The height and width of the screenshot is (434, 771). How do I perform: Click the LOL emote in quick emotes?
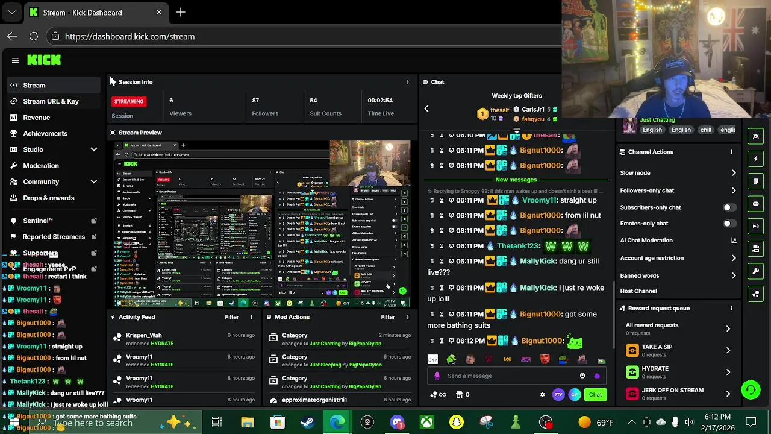pyautogui.click(x=507, y=359)
